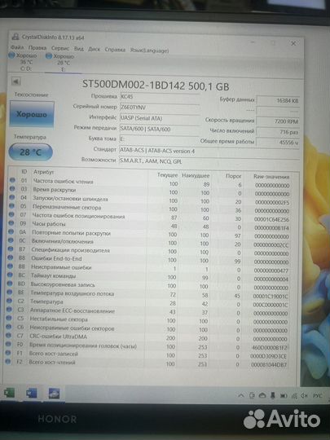Image resolution: width=330 pixels, height=440 pixels.
Task: Click the previous disk arrow button
Action: click(16, 81)
